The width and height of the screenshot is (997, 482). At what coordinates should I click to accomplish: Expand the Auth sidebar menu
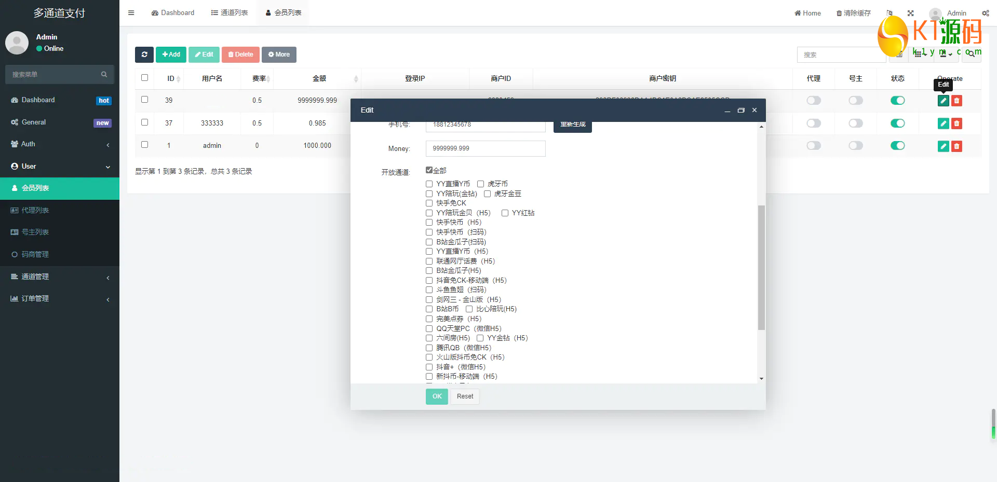tap(60, 144)
